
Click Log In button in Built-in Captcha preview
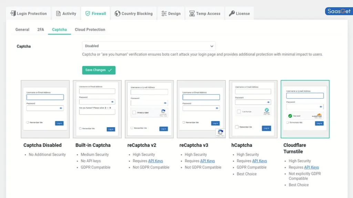point(111,129)
